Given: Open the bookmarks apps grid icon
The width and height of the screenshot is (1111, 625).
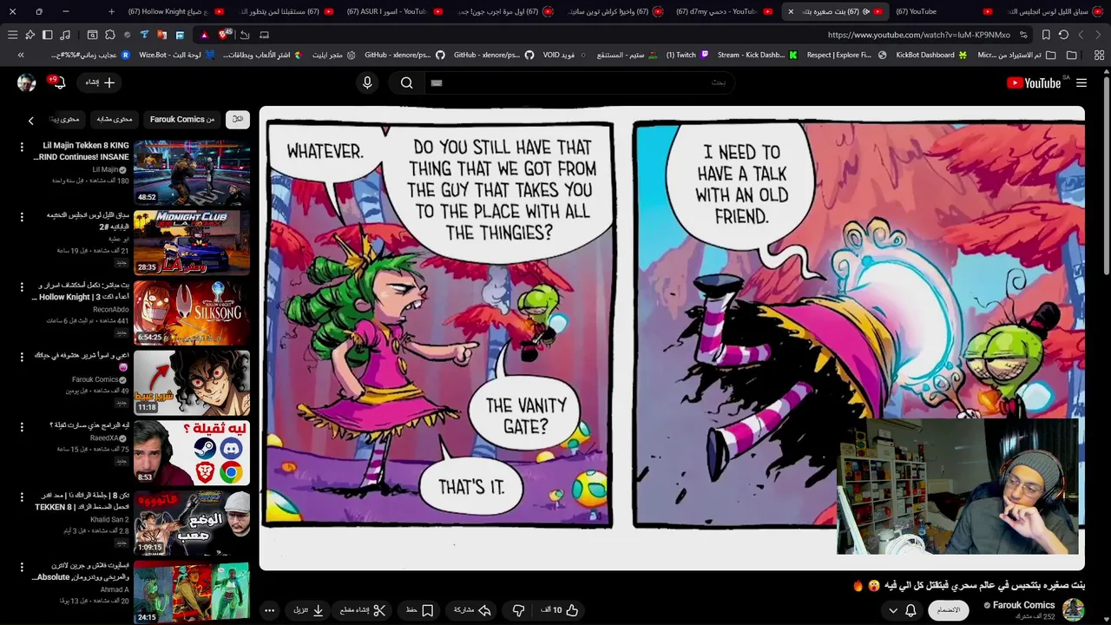Looking at the screenshot, I should [x=1100, y=55].
